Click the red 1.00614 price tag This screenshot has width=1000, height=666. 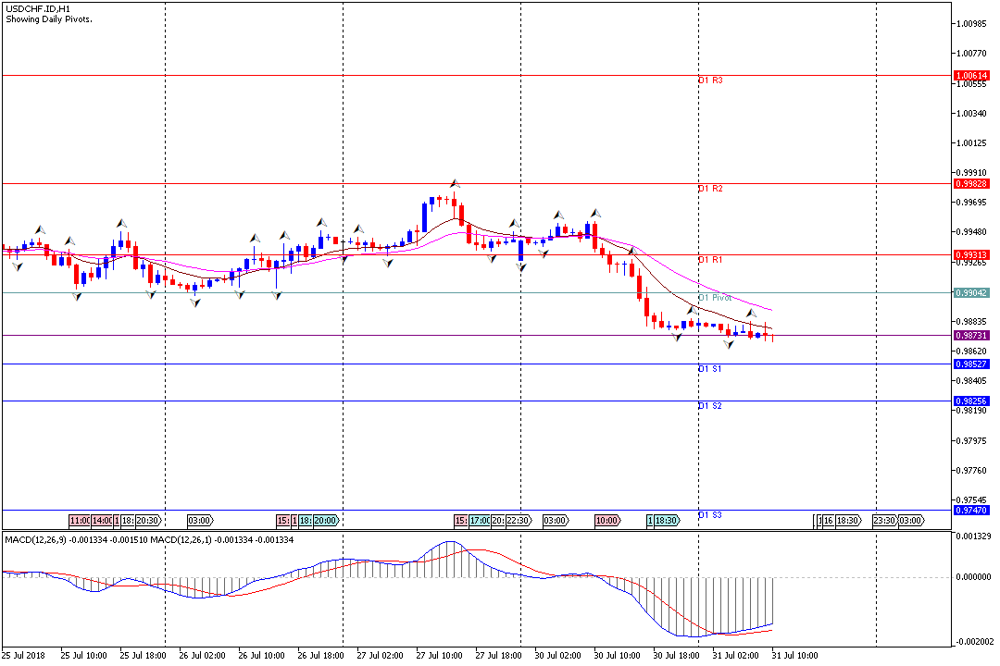971,75
